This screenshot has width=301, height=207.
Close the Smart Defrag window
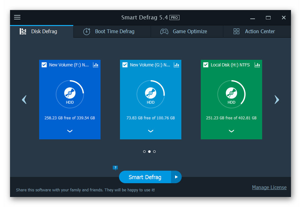[x=284, y=18]
